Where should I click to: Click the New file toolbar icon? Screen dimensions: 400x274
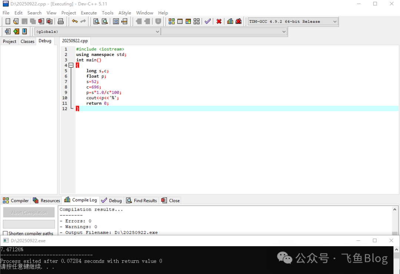point(8,21)
